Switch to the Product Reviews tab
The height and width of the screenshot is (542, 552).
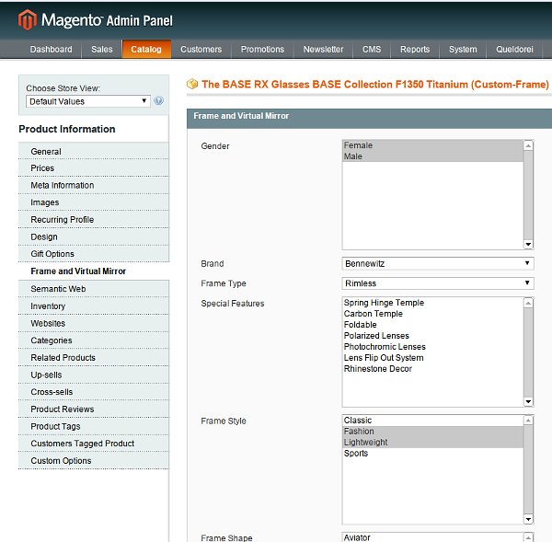pyautogui.click(x=94, y=409)
